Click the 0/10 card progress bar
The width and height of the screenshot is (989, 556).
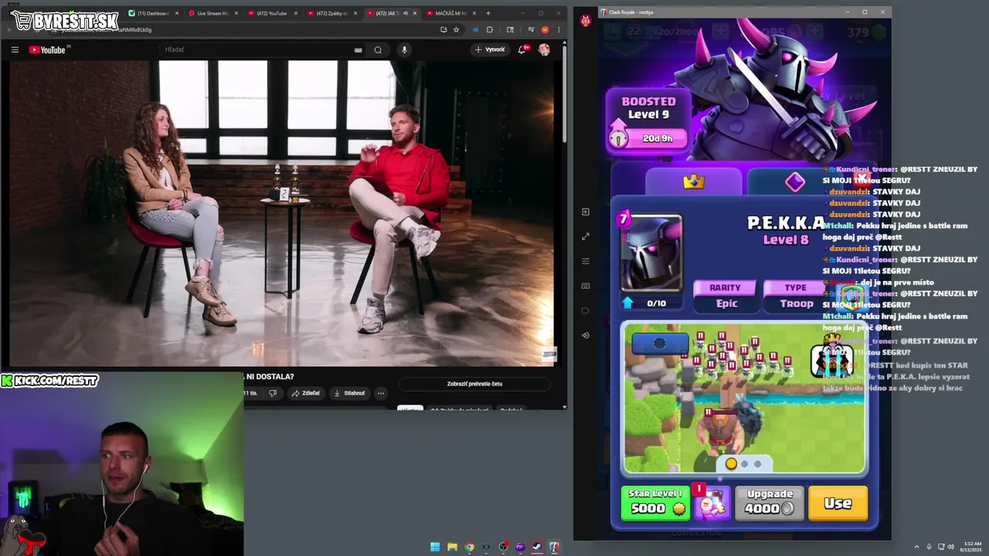click(x=653, y=303)
